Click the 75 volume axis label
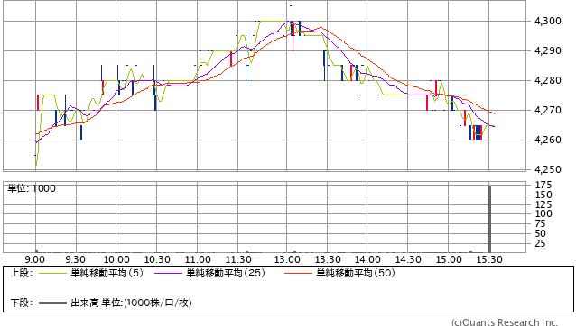Image resolution: width=576 pixels, height=326 pixels. click(541, 223)
